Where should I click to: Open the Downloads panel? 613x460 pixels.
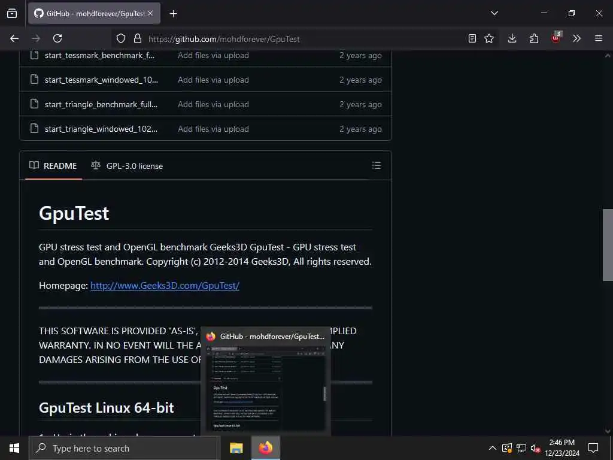click(512, 38)
